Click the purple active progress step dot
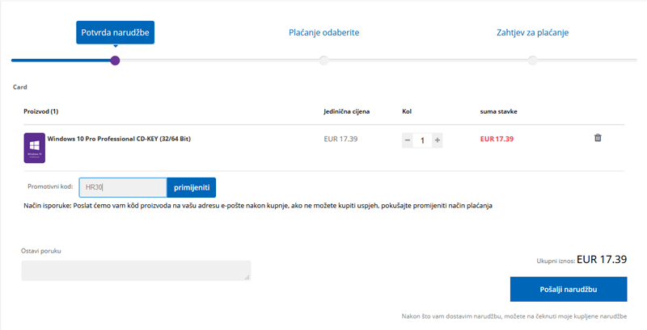The image size is (647, 330). [x=115, y=61]
